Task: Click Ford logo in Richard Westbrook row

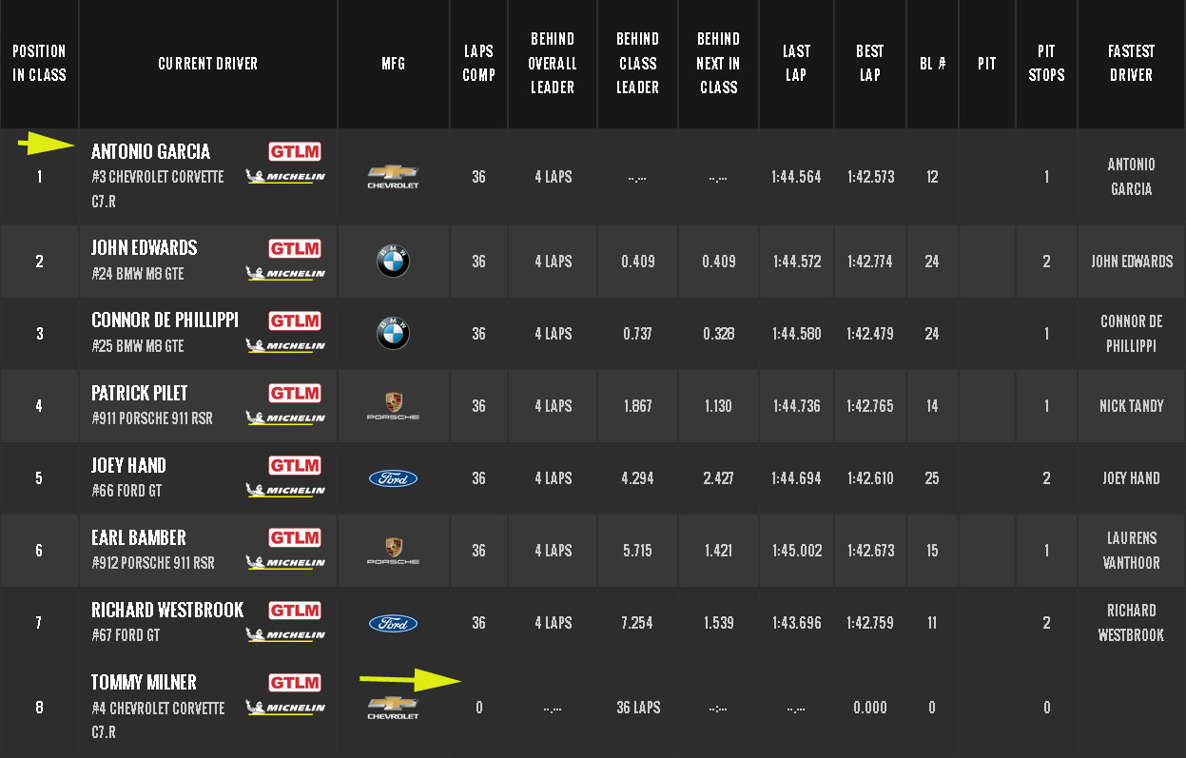Action: [x=393, y=623]
